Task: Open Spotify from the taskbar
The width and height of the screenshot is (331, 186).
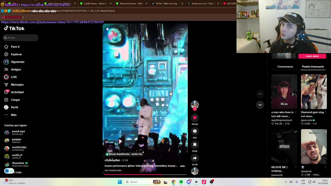Action: point(181,182)
